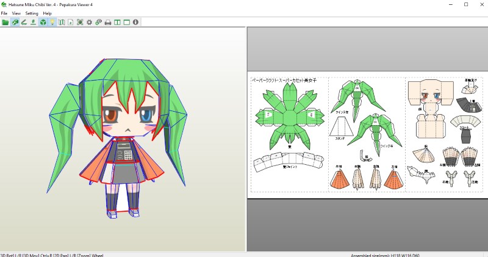Select the dark gray skirt pattern part
Viewport: 488px width, 257px height.
[x=465, y=136]
